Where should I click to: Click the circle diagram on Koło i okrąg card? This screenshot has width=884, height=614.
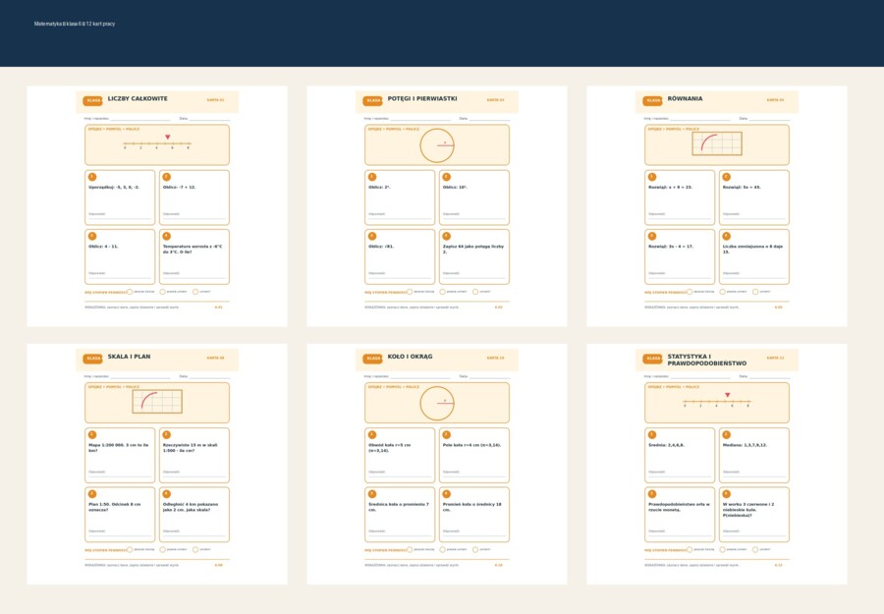[x=437, y=403]
